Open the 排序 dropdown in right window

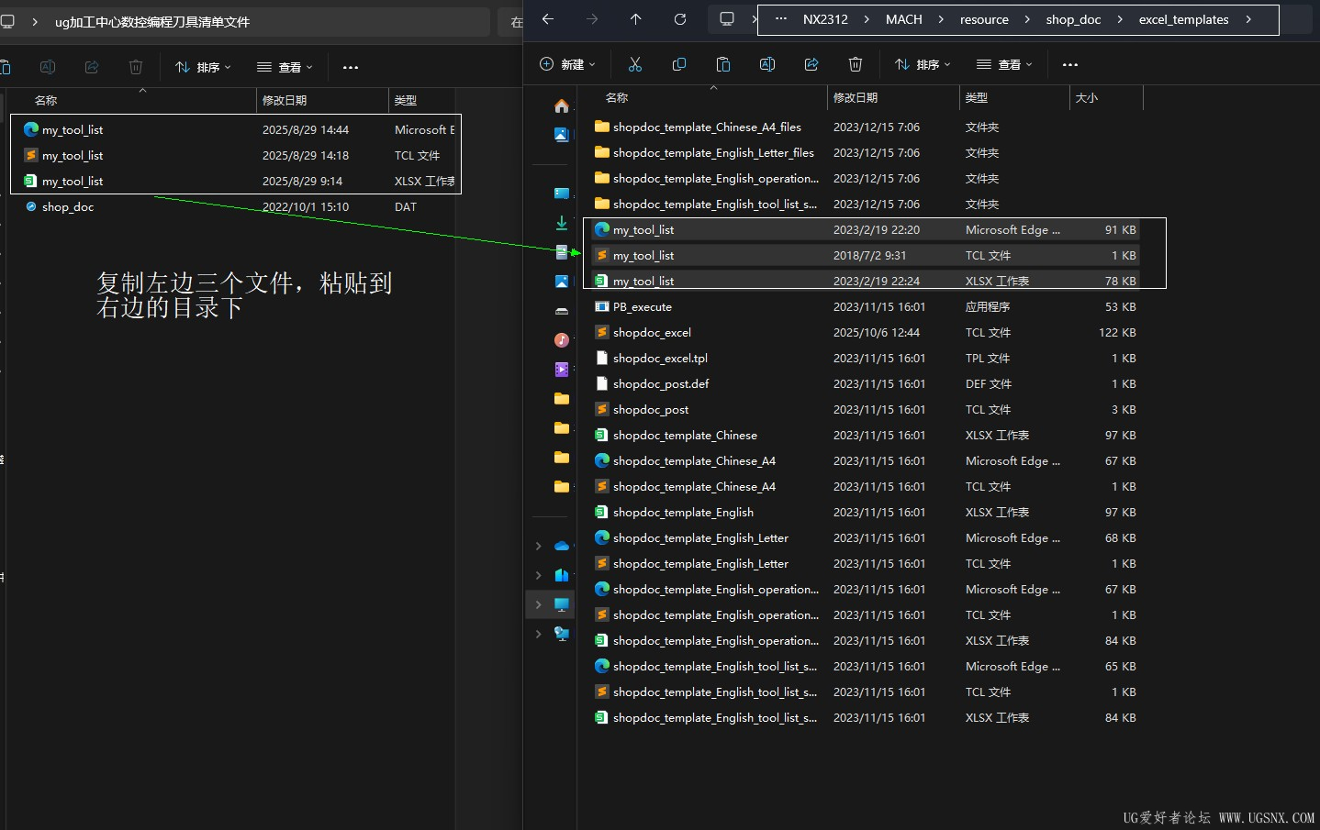(923, 64)
